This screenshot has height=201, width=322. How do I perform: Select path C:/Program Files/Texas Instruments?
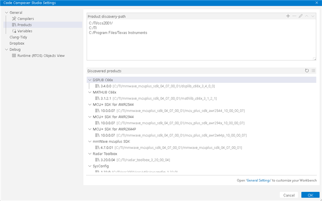(x=118, y=33)
